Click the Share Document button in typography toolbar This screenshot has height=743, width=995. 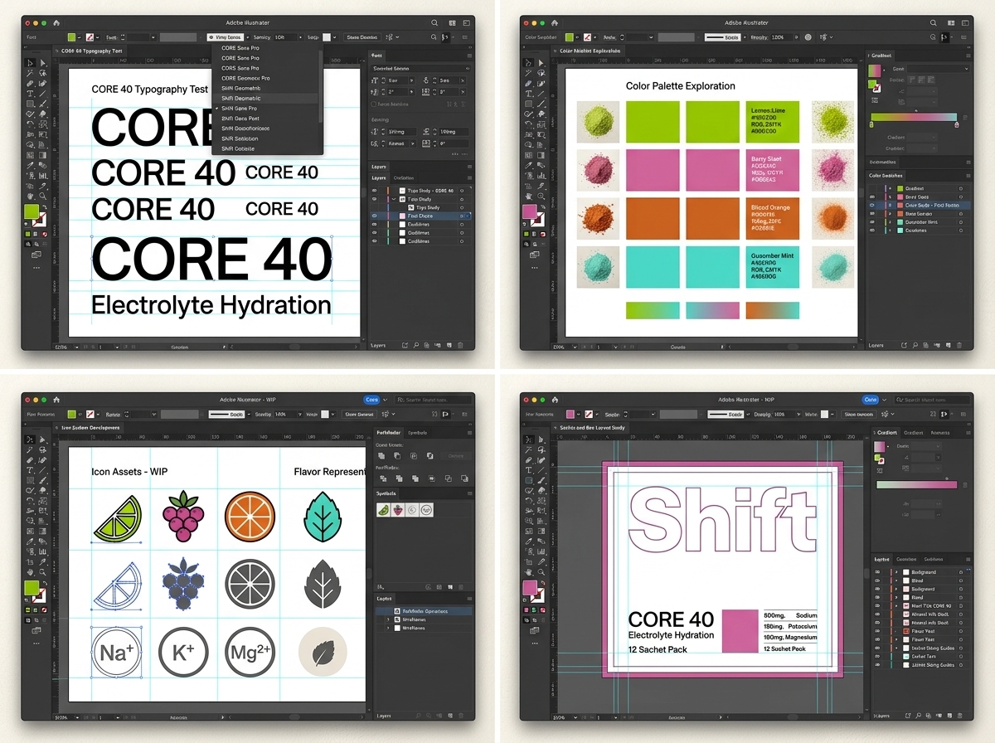362,37
